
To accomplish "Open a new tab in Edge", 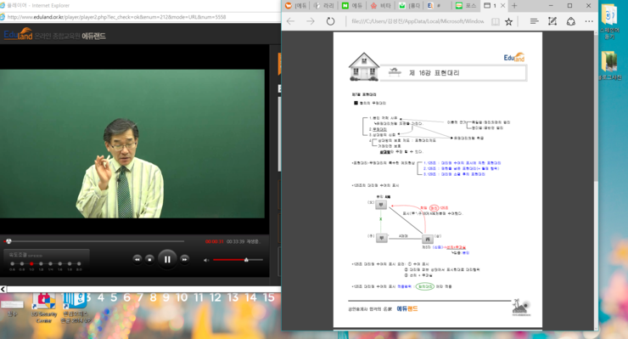I will pos(514,6).
